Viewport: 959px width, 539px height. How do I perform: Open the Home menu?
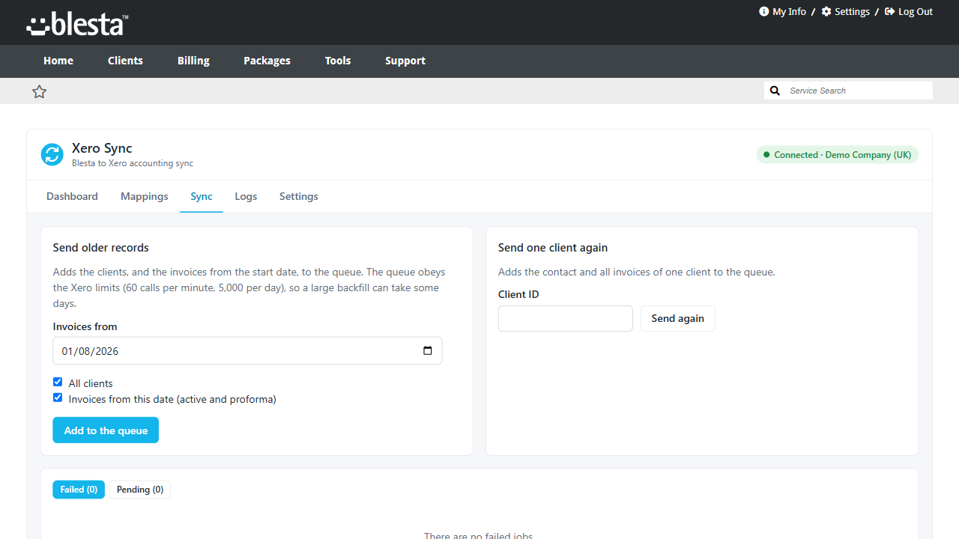tap(58, 61)
